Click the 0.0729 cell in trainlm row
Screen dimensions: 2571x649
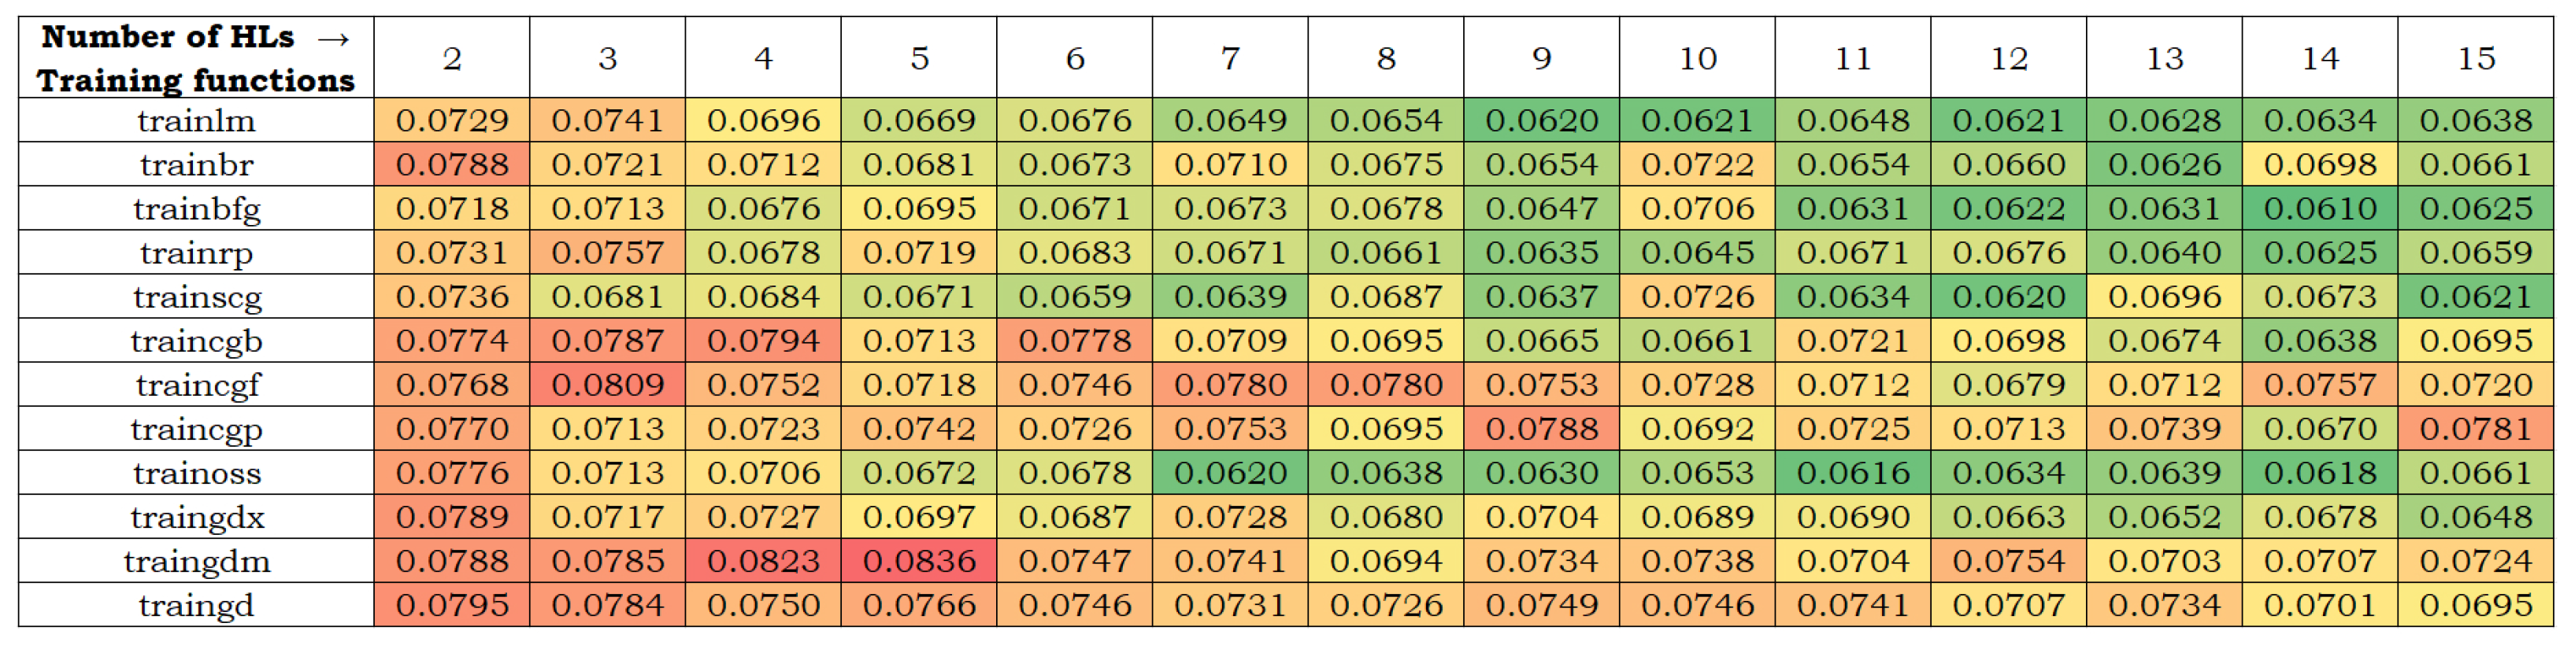tap(452, 120)
